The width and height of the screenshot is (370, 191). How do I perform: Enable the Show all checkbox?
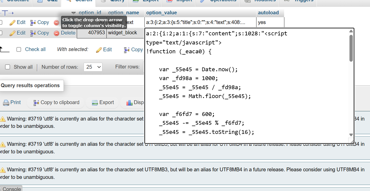8,67
